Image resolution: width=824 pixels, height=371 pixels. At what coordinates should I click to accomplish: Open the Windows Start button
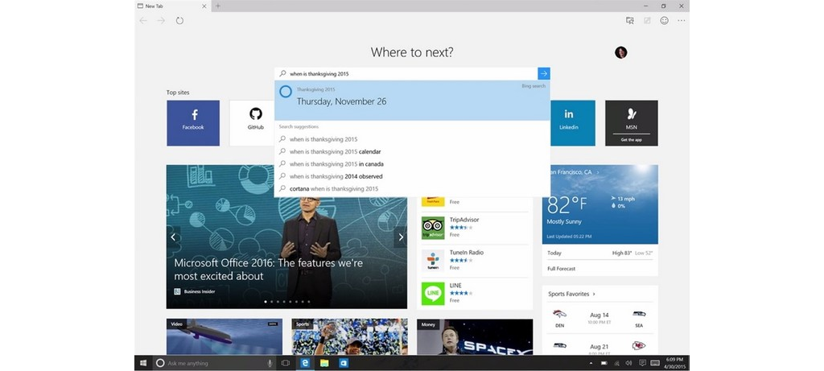[143, 363]
